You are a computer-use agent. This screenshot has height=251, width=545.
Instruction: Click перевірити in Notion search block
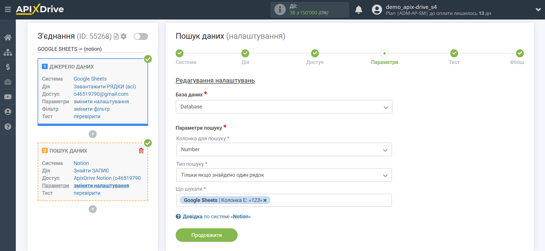coord(87,193)
